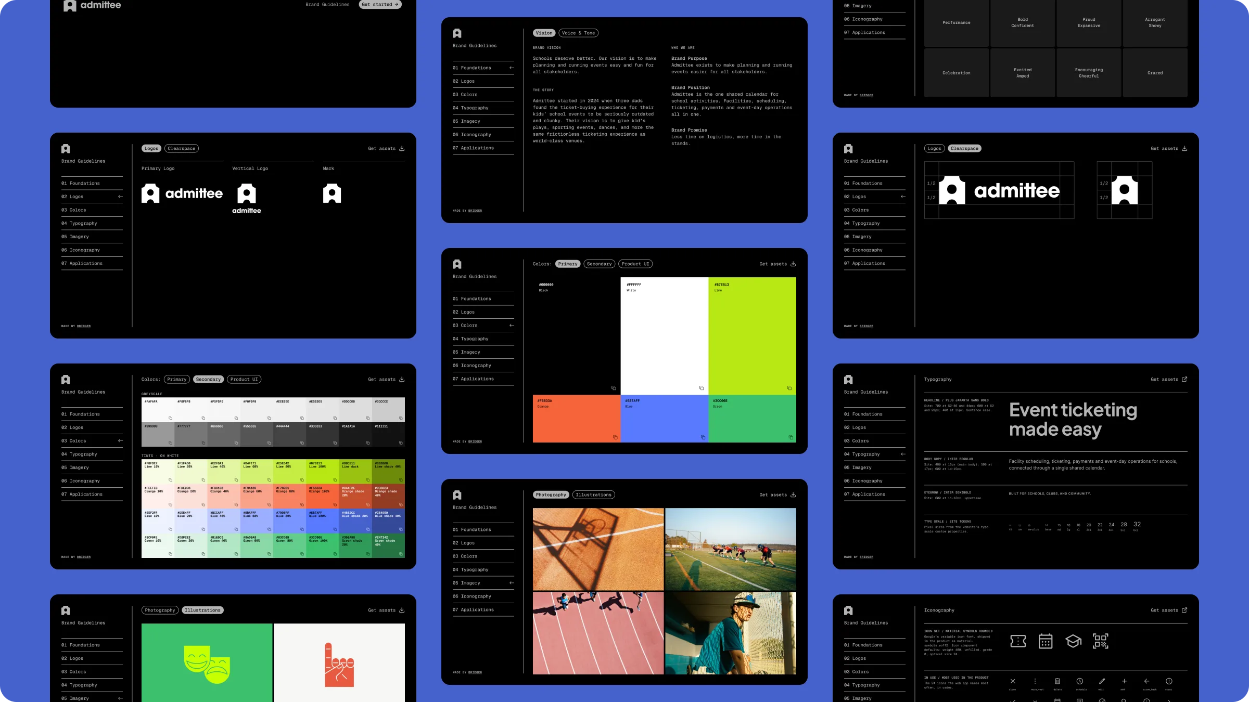
Task: Click the schedule clock icon in the most-used row
Action: tap(1080, 681)
